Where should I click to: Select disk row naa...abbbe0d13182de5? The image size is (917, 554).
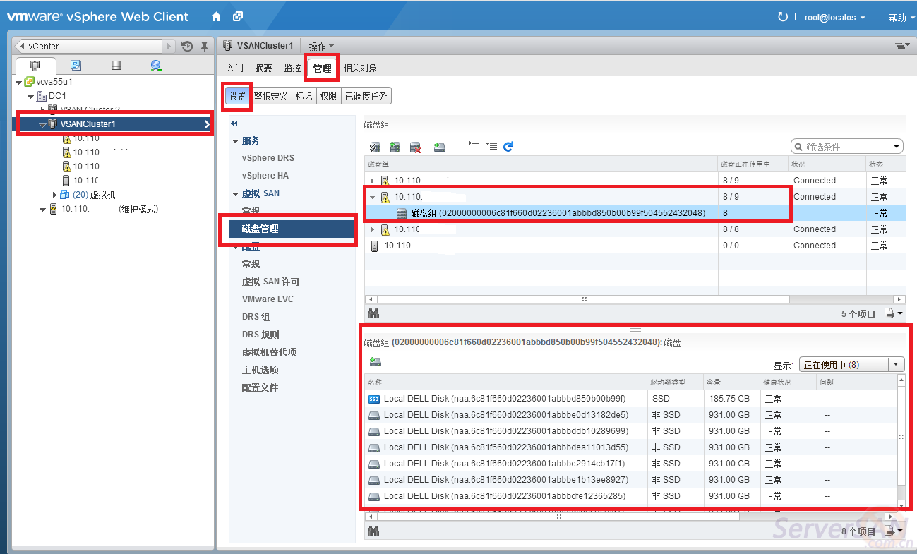point(630,415)
